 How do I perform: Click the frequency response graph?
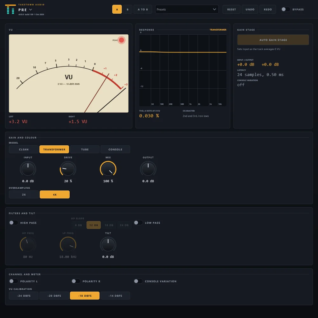(x=183, y=70)
